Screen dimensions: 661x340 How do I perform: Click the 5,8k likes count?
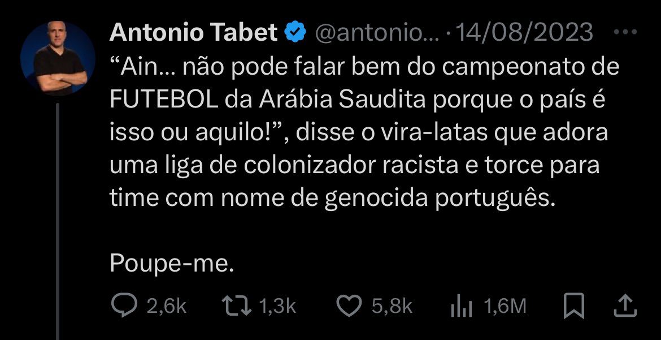[392, 307]
